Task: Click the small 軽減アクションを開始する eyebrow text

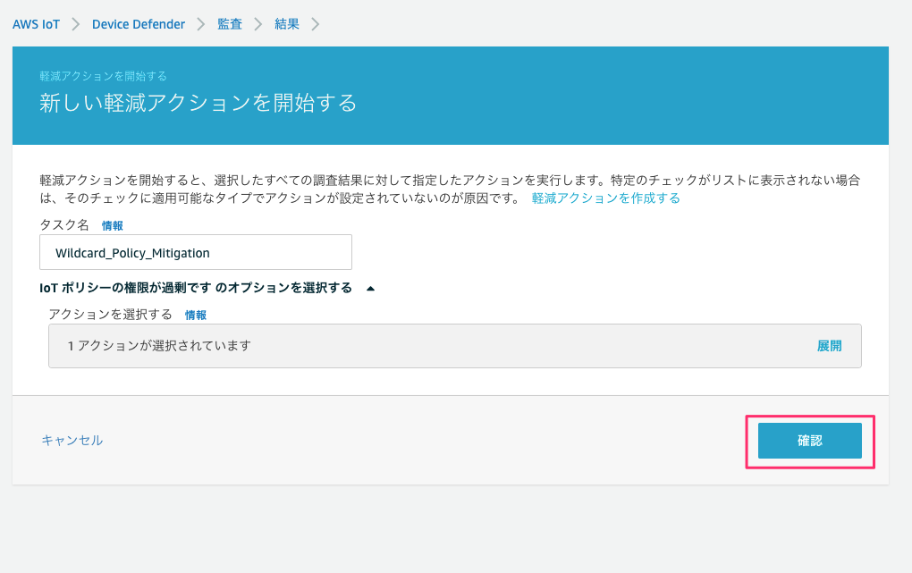Action: coord(101,77)
